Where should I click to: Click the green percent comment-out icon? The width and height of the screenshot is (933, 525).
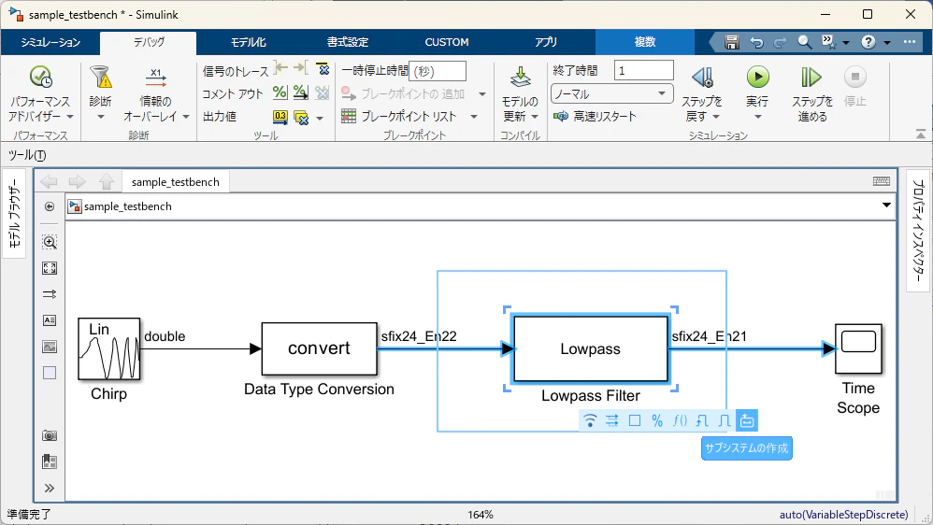click(280, 92)
